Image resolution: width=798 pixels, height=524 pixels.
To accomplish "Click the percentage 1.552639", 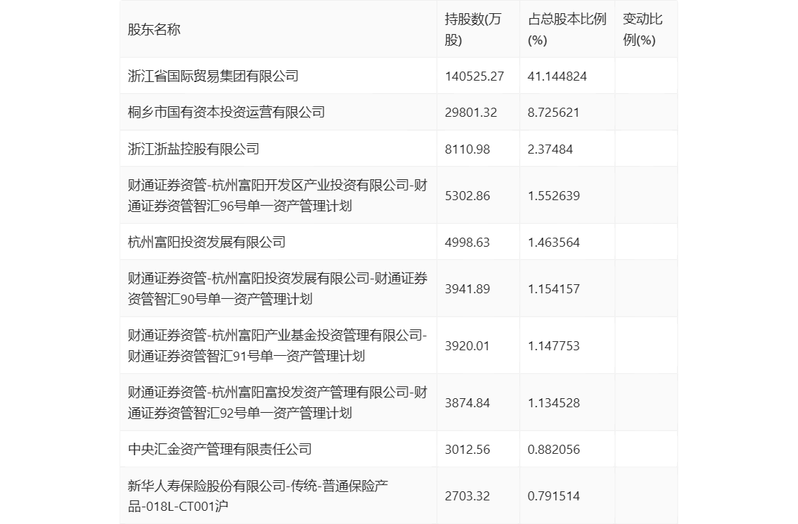I will pos(554,196).
